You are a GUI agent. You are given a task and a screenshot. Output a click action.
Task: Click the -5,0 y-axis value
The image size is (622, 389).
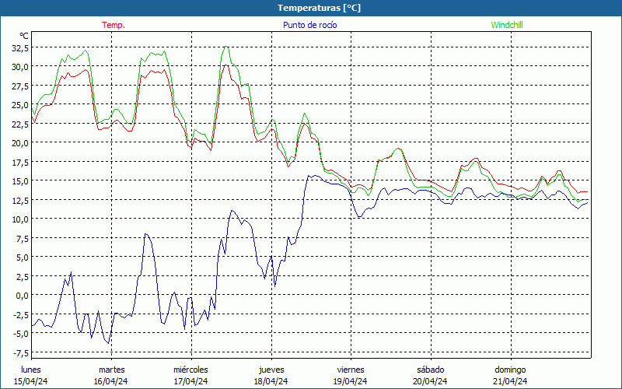pos(21,334)
